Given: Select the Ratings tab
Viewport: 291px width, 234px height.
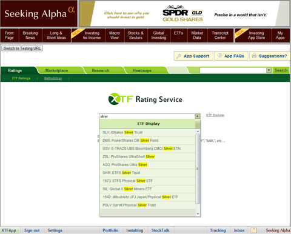Looking at the screenshot, I should point(15,70).
